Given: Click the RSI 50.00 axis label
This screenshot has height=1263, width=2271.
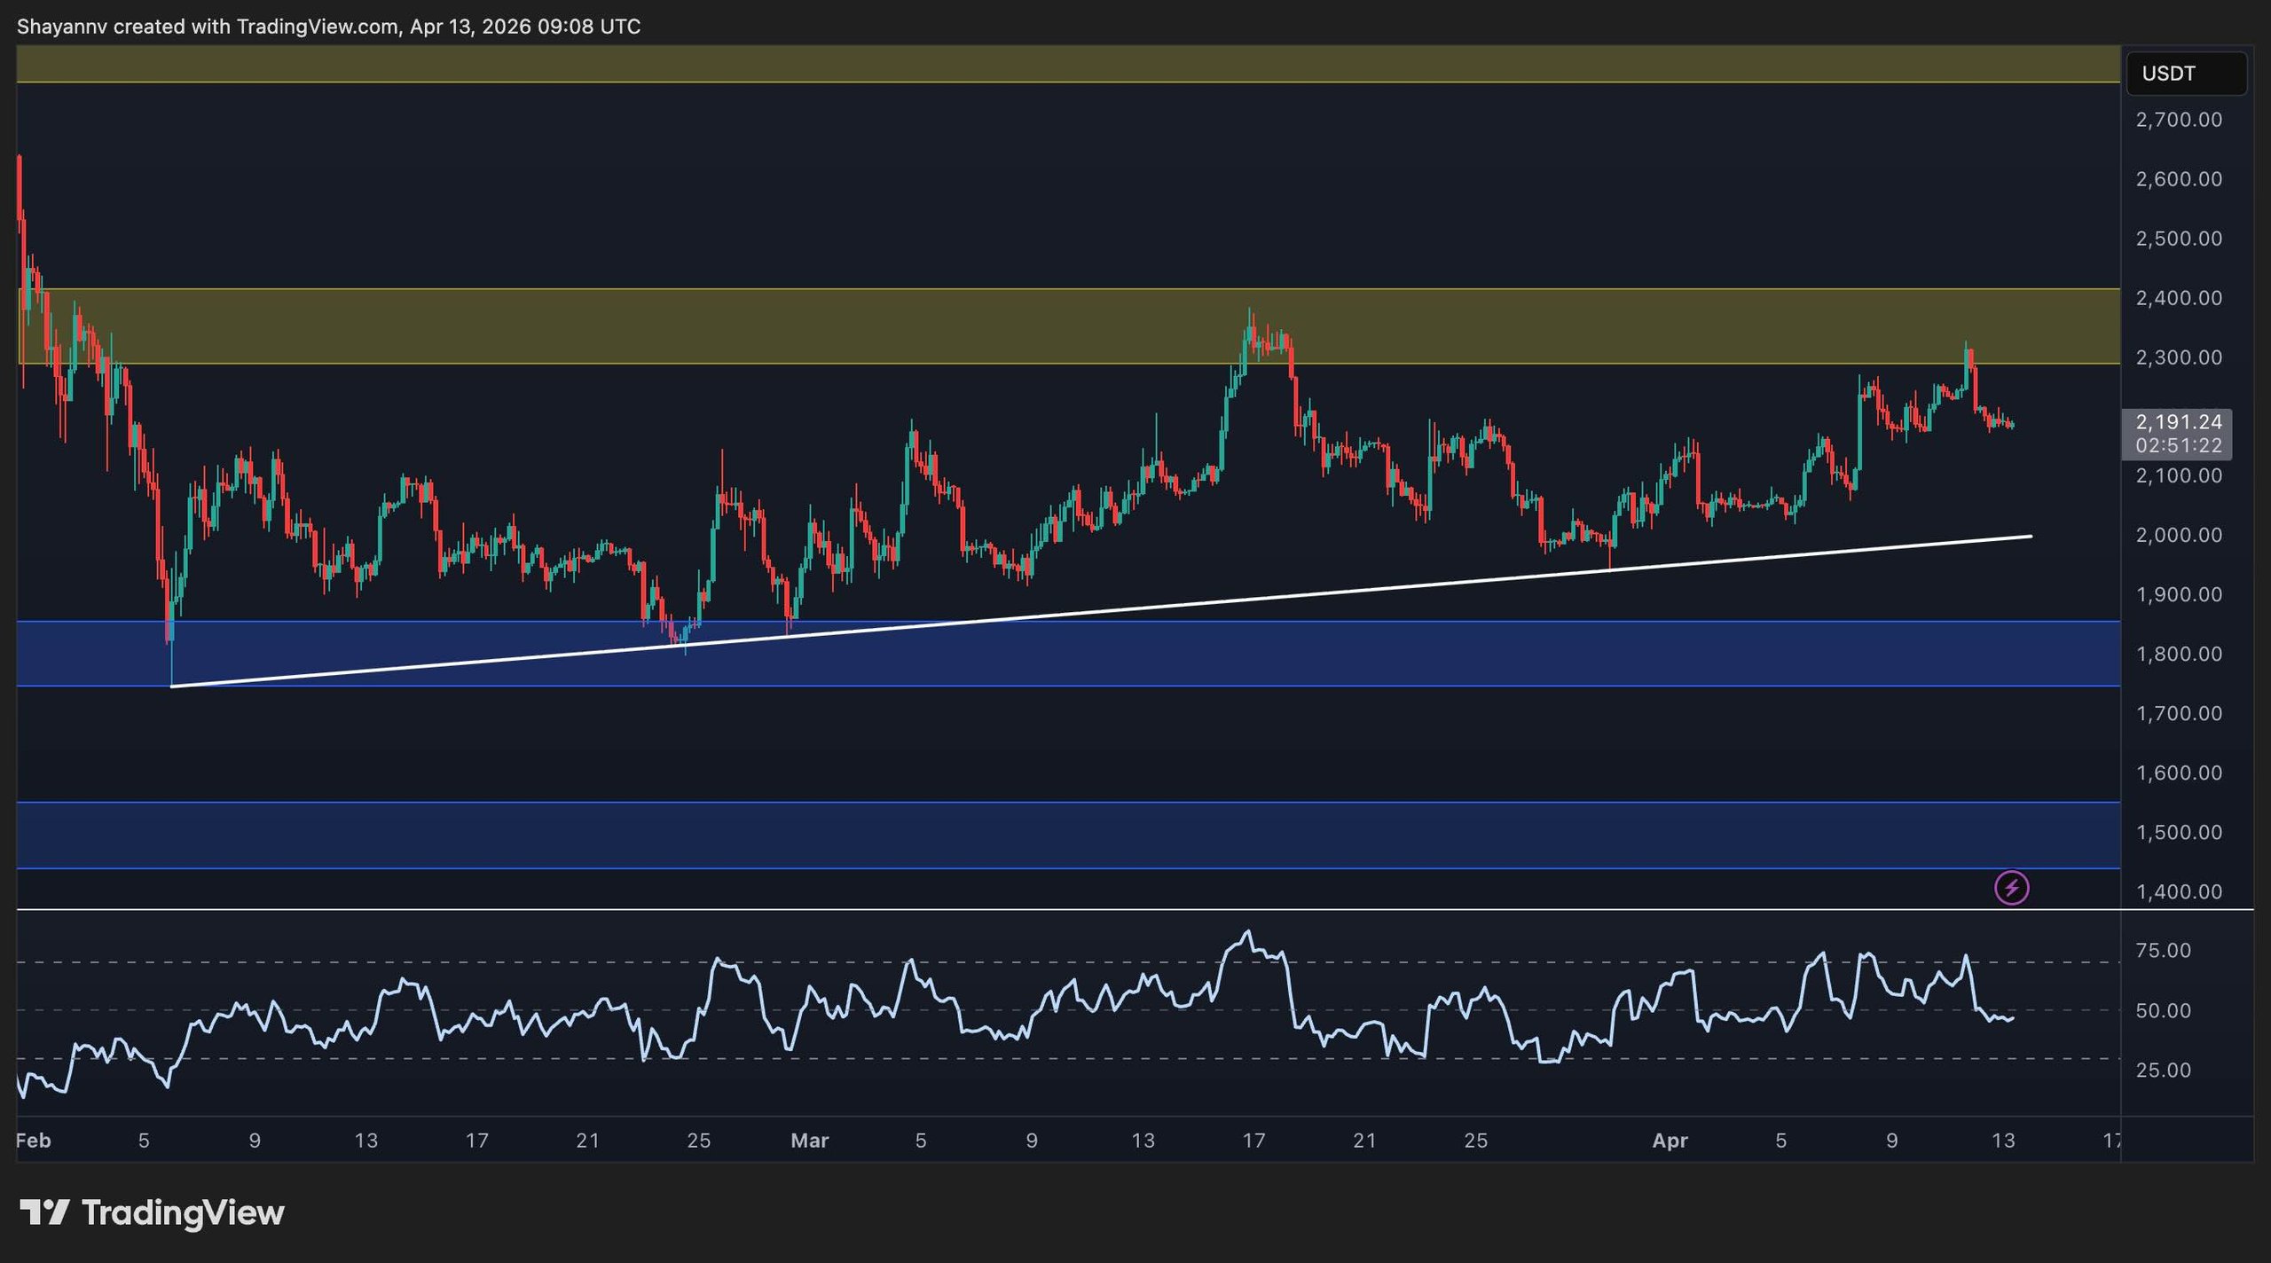Looking at the screenshot, I should [x=2163, y=1010].
